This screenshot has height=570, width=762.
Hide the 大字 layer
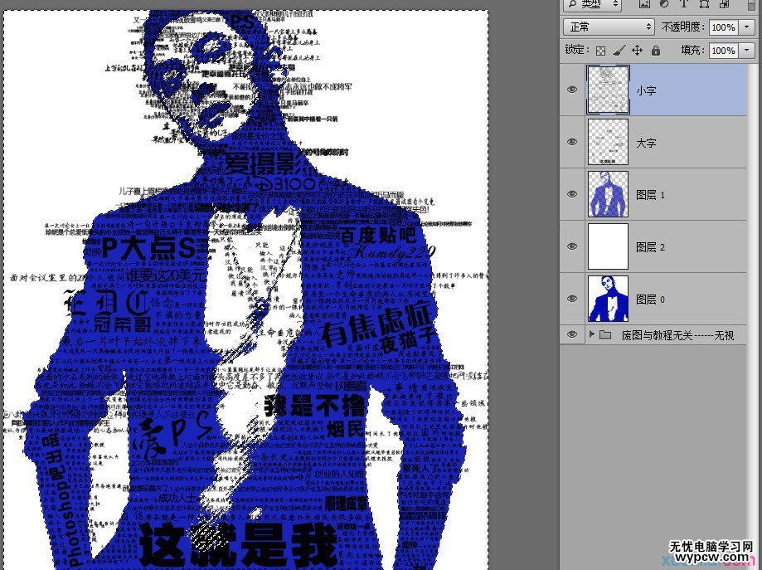tap(572, 142)
